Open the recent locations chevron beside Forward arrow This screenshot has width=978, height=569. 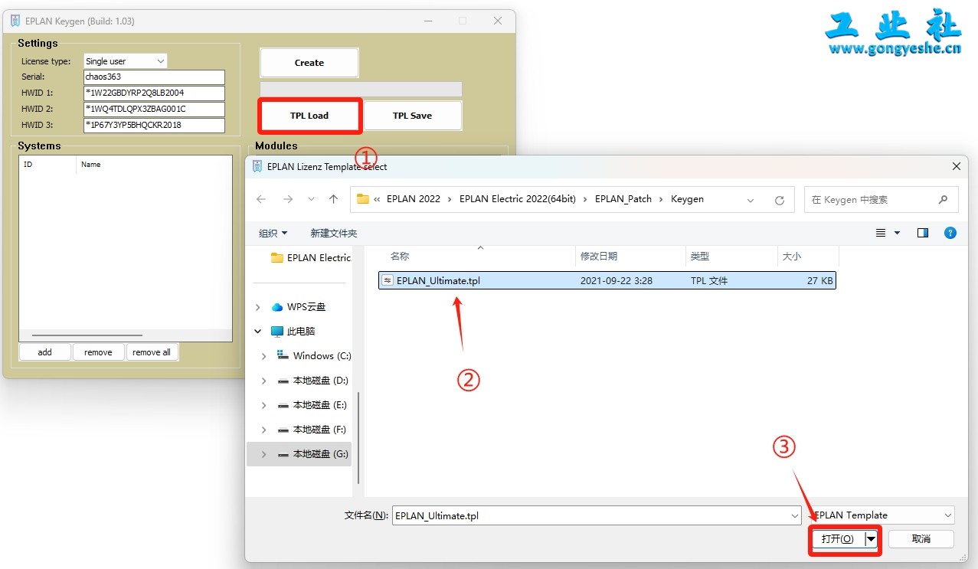311,199
